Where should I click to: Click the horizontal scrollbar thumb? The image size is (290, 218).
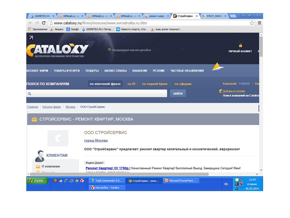[x=119, y=174]
